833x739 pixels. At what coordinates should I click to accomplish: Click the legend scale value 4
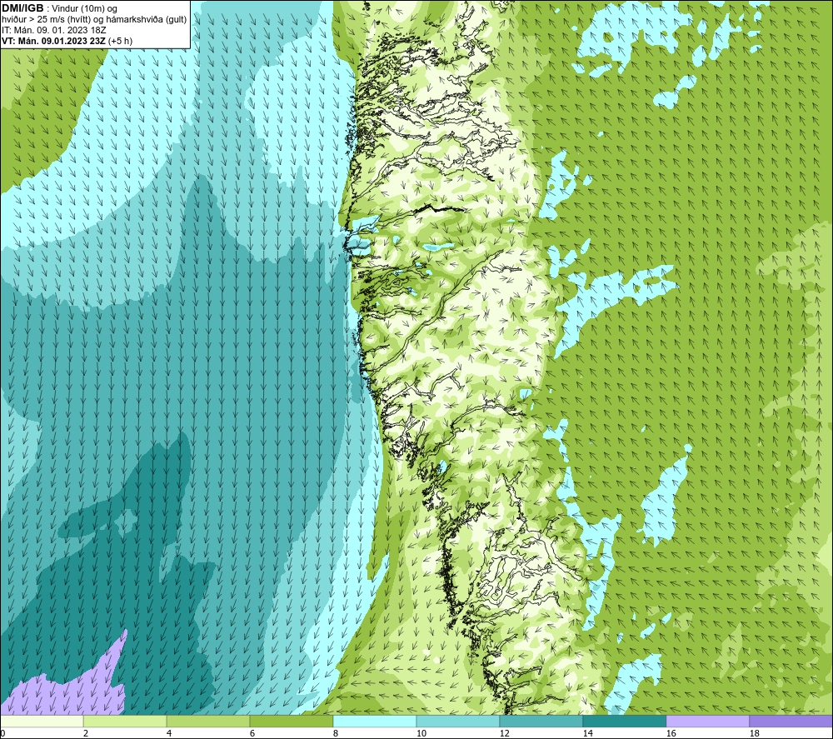(169, 734)
